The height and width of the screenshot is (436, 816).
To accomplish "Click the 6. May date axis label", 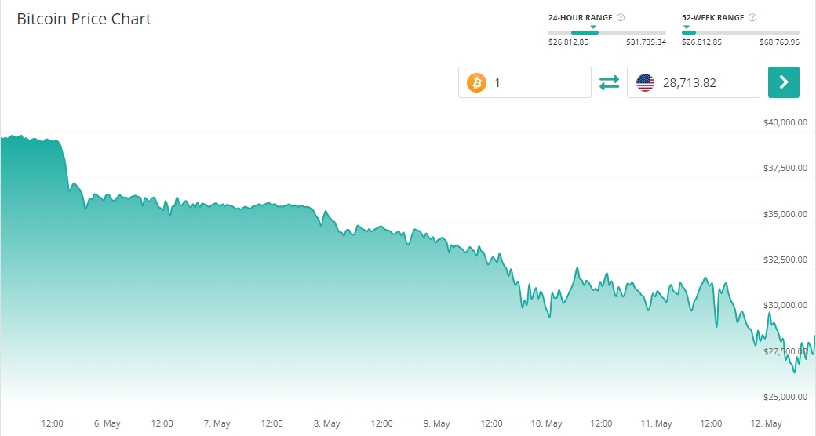I will [x=107, y=423].
